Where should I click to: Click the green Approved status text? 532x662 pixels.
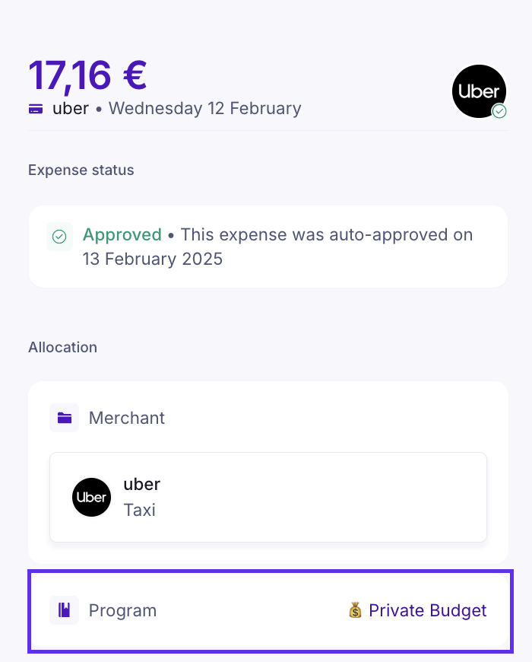122,234
